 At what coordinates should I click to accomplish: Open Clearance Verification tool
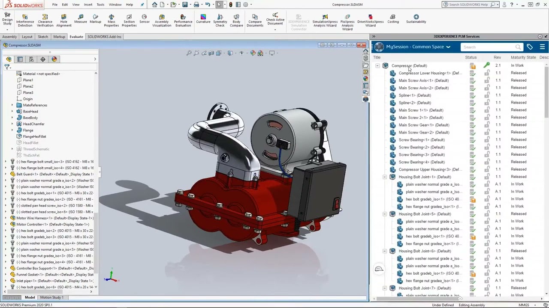click(x=45, y=21)
